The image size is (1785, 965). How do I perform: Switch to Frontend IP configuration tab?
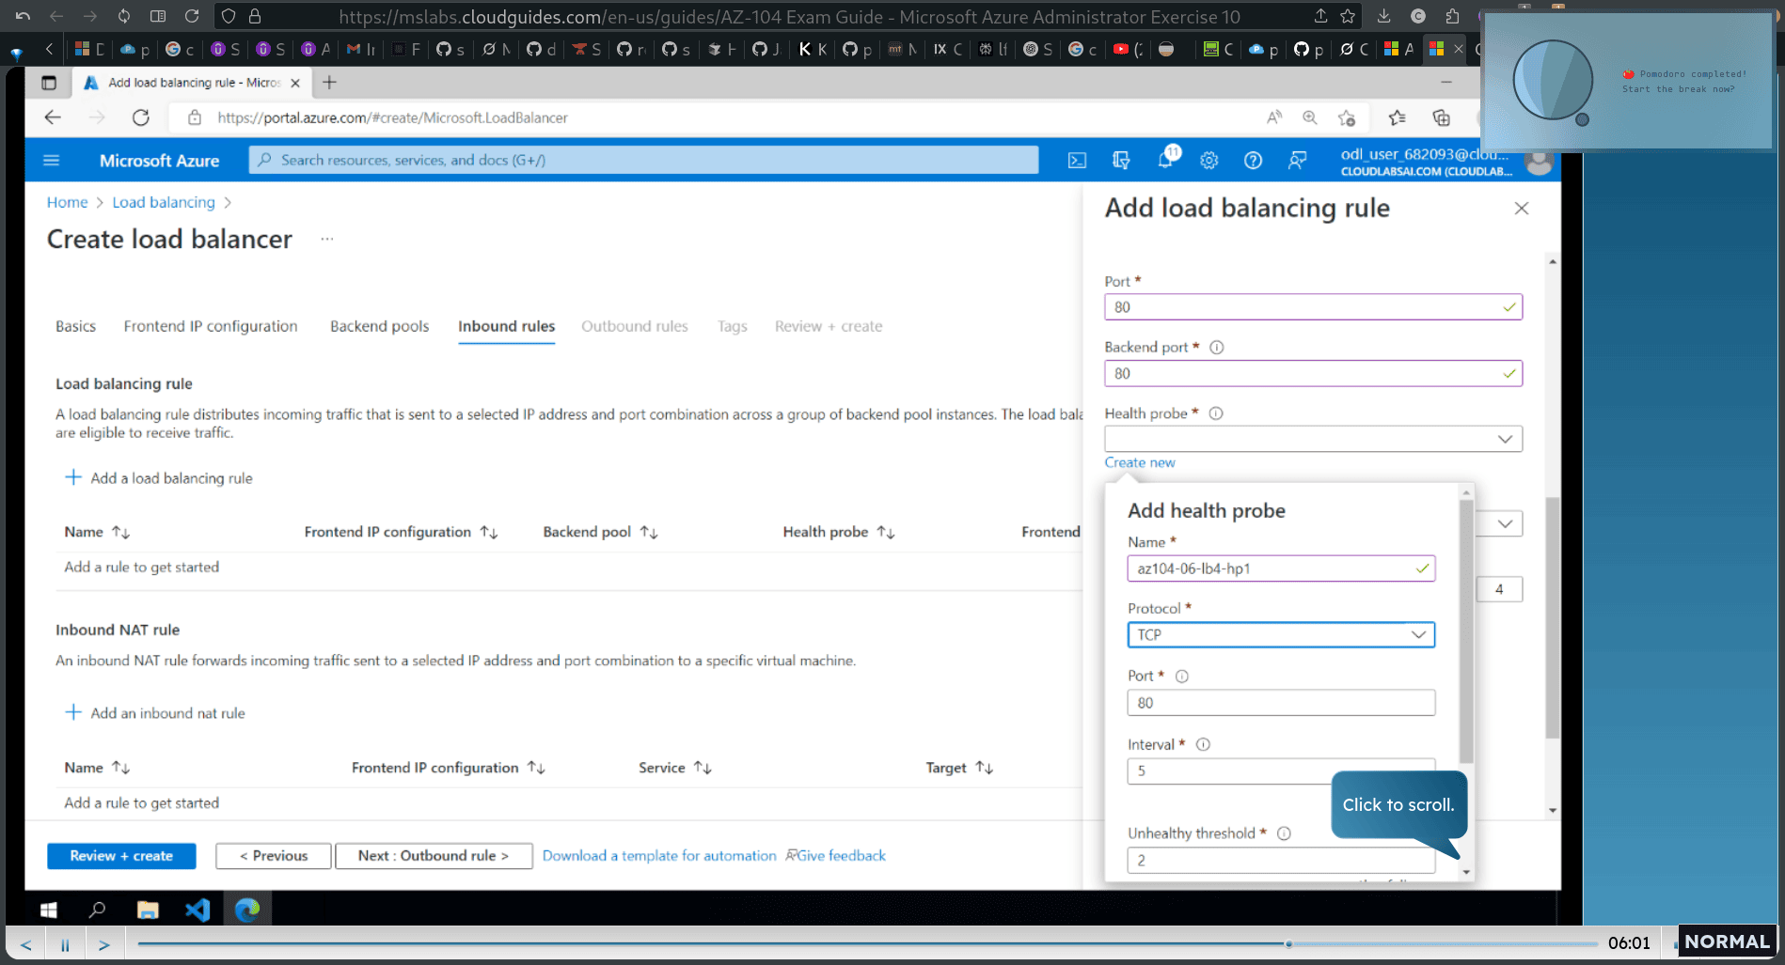coord(211,326)
